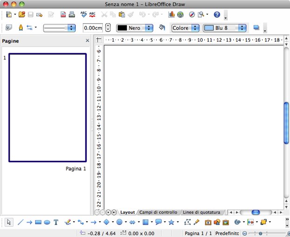Click the vertical scrollbar thumb

(x=286, y=123)
